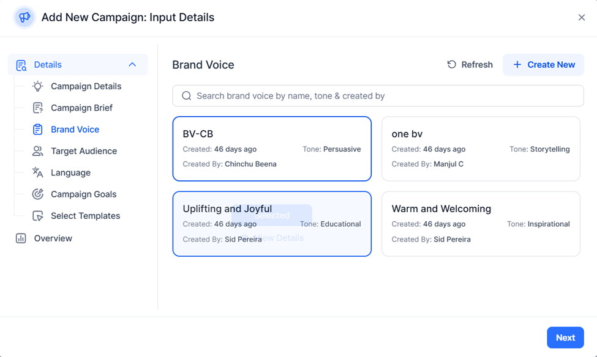The height and width of the screenshot is (357, 597).
Task: Click the Campaign Brief document icon
Action: (x=37, y=108)
